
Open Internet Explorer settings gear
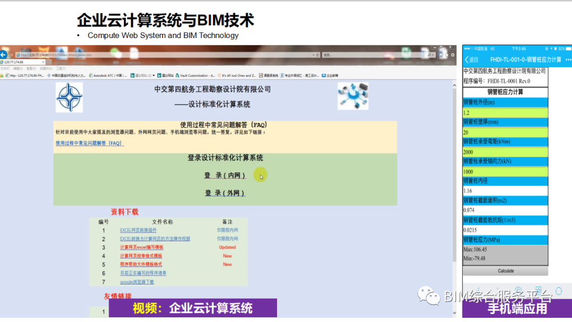(x=452, y=54)
